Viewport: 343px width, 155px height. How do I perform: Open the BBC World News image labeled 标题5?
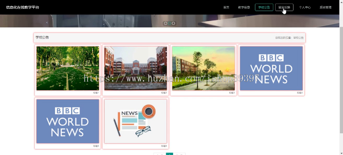pos(67,121)
